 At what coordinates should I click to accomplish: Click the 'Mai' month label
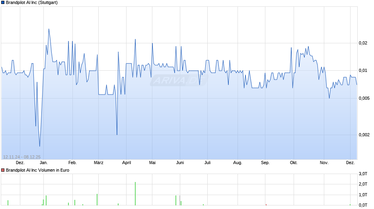[x=152, y=163]
